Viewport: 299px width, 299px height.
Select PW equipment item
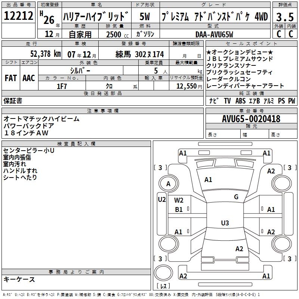pos(292,101)
